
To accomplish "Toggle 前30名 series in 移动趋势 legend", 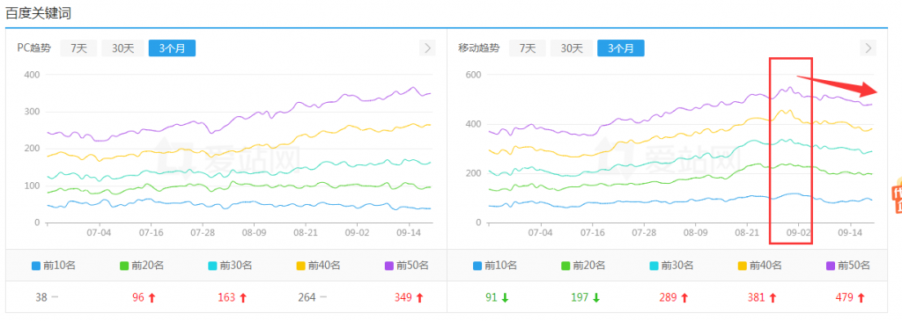I will point(672,266).
